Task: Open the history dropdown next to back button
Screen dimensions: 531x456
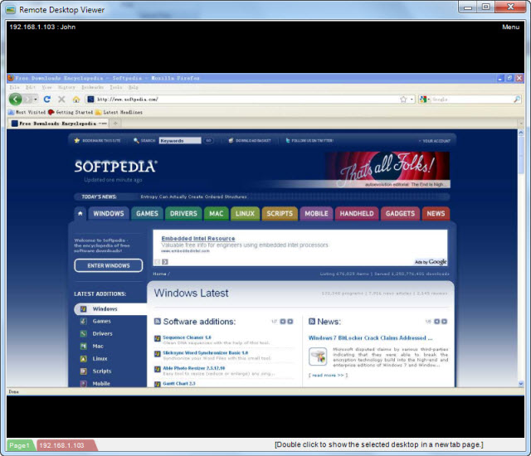Action: point(35,99)
